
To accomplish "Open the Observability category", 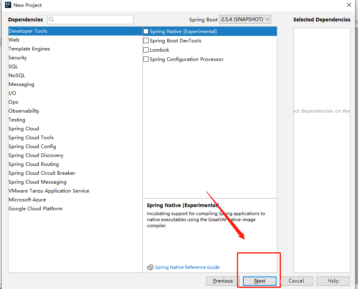I will coord(75,111).
